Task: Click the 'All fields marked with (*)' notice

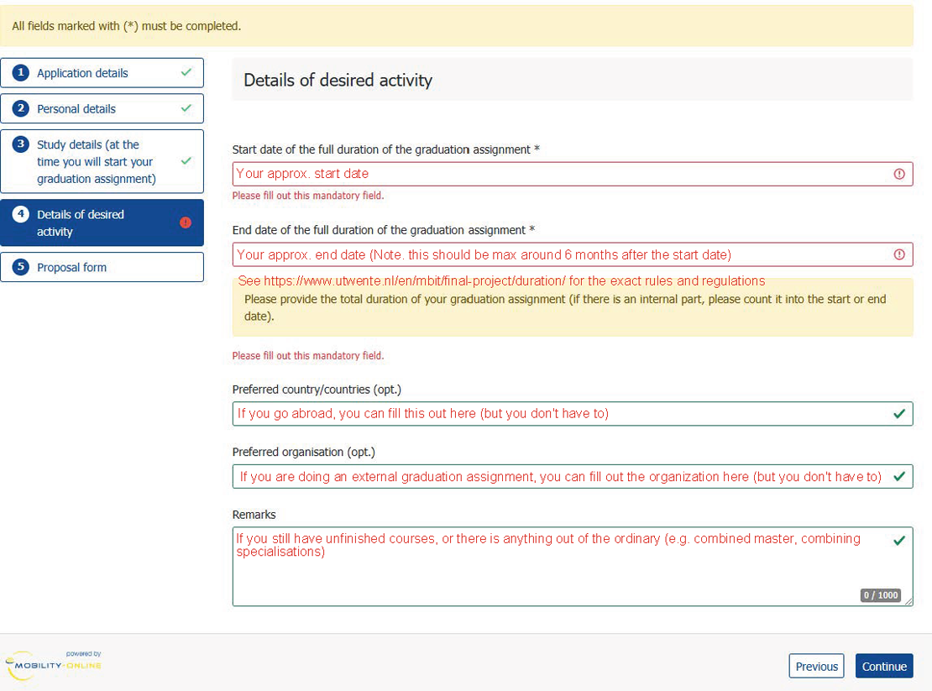Action: 127,26
